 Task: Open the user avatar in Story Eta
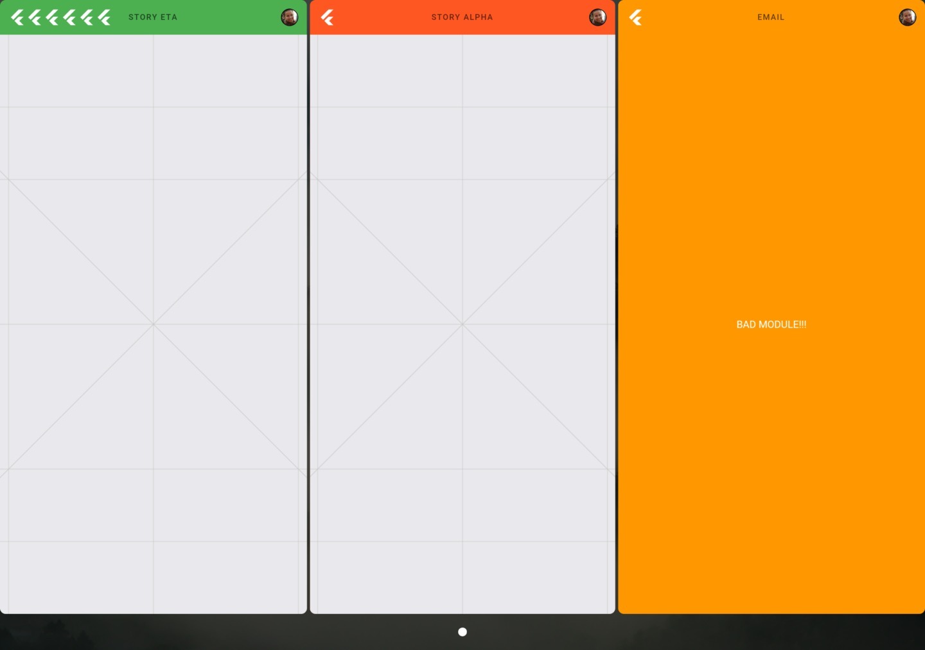(x=290, y=17)
